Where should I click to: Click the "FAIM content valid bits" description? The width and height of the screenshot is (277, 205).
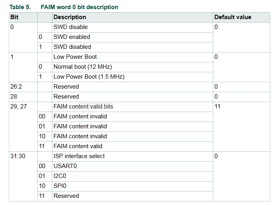83,106
